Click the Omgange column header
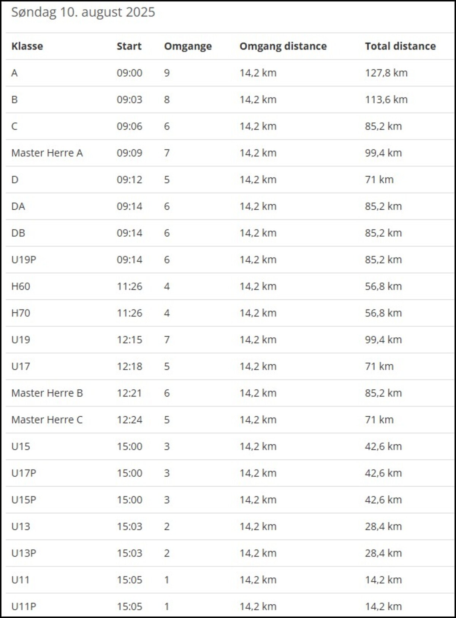 (x=188, y=46)
